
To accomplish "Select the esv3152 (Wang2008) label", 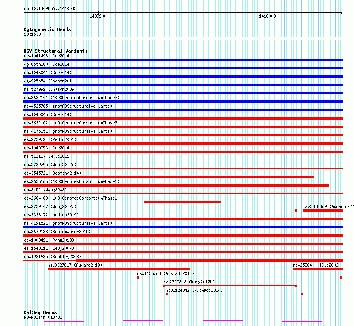I will click(45, 190).
